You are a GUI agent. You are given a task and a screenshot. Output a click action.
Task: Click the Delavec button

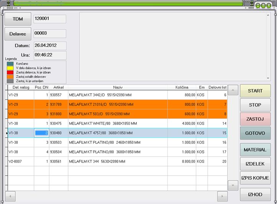(18, 34)
